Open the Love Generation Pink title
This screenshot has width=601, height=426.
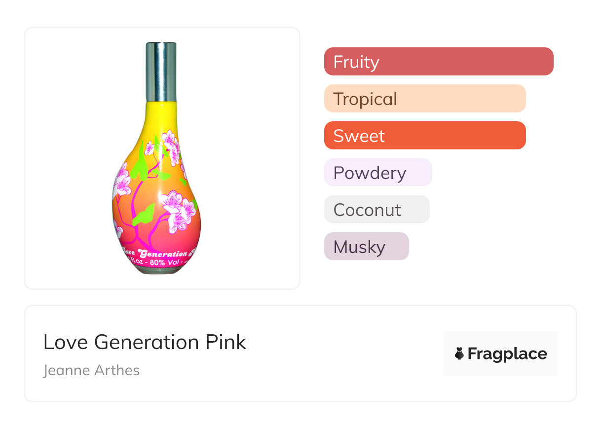coord(145,342)
